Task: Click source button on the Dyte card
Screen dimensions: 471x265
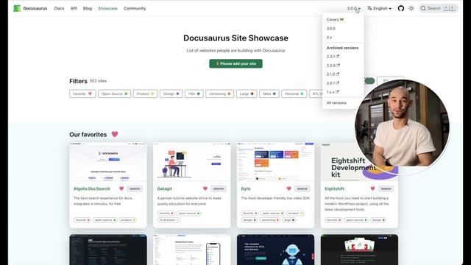Action: pos(302,188)
